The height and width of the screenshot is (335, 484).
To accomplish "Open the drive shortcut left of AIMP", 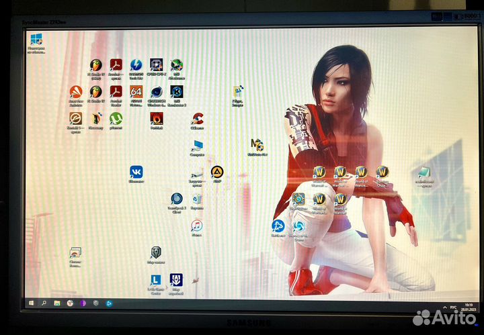I will coord(196,177).
